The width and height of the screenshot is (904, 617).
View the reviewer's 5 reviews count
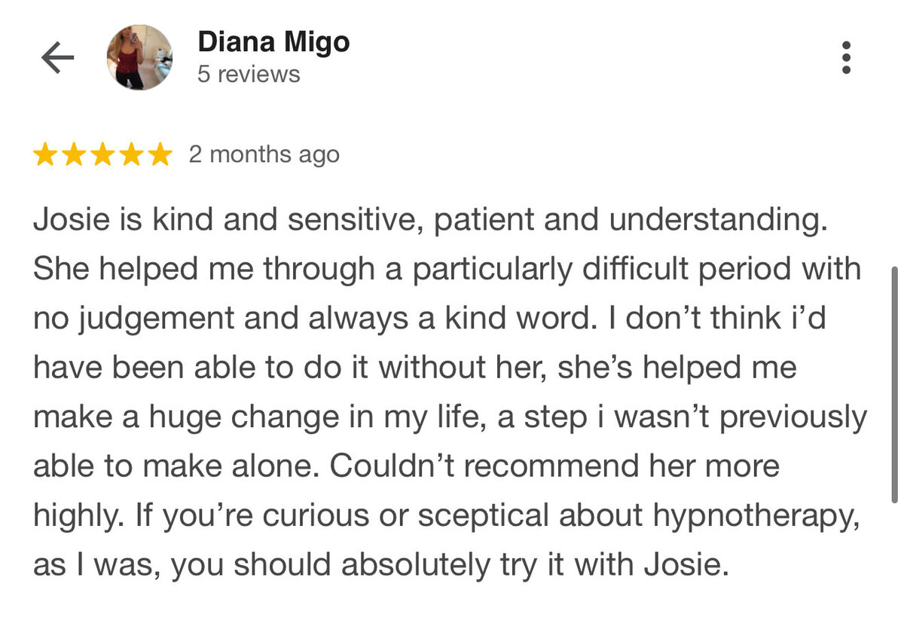click(249, 75)
